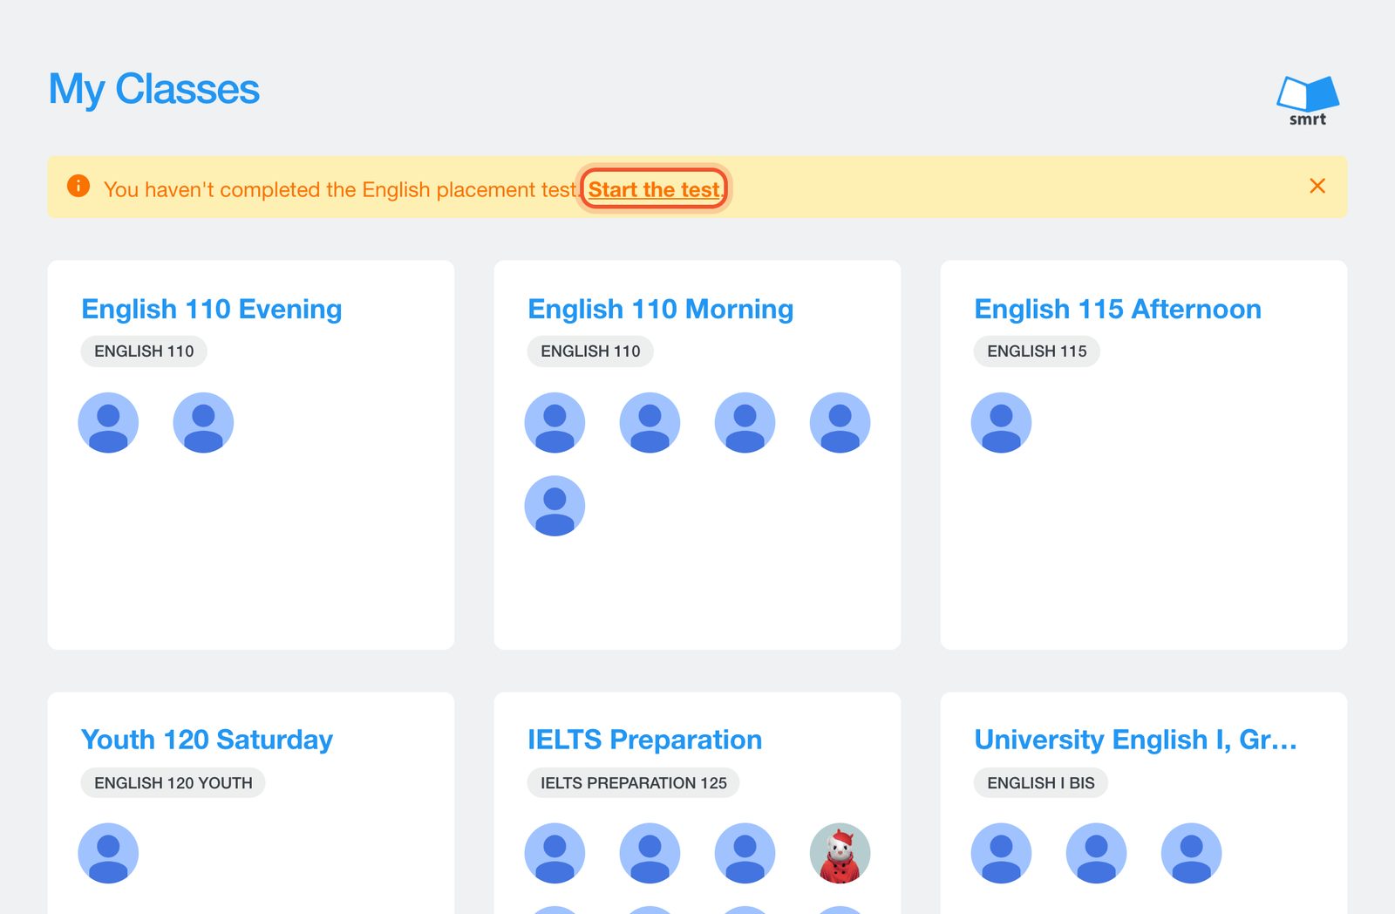Open the English 110 Morning class
Viewport: 1395px width, 914px height.
pyautogui.click(x=660, y=309)
